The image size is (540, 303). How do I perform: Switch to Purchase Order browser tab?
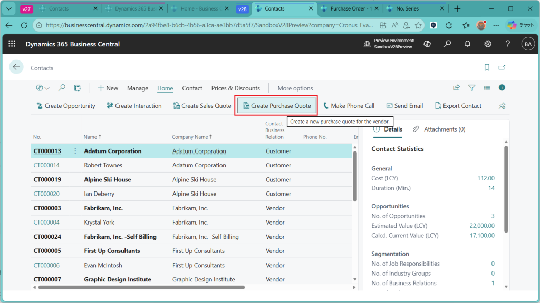pyautogui.click(x=348, y=9)
